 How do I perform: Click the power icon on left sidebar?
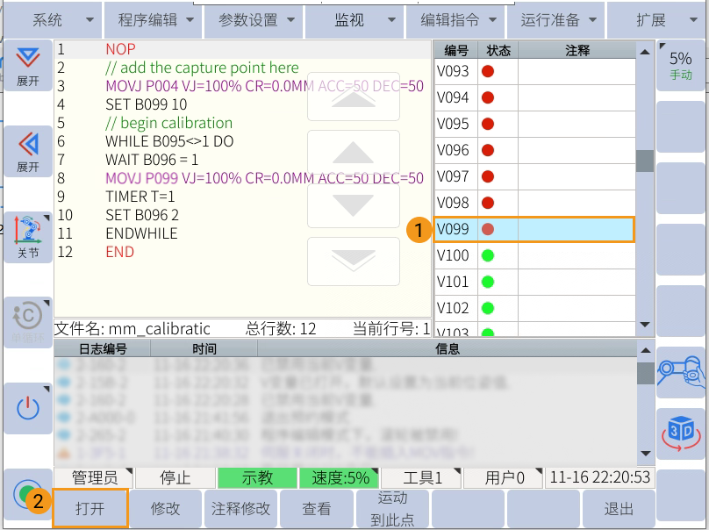point(28,408)
